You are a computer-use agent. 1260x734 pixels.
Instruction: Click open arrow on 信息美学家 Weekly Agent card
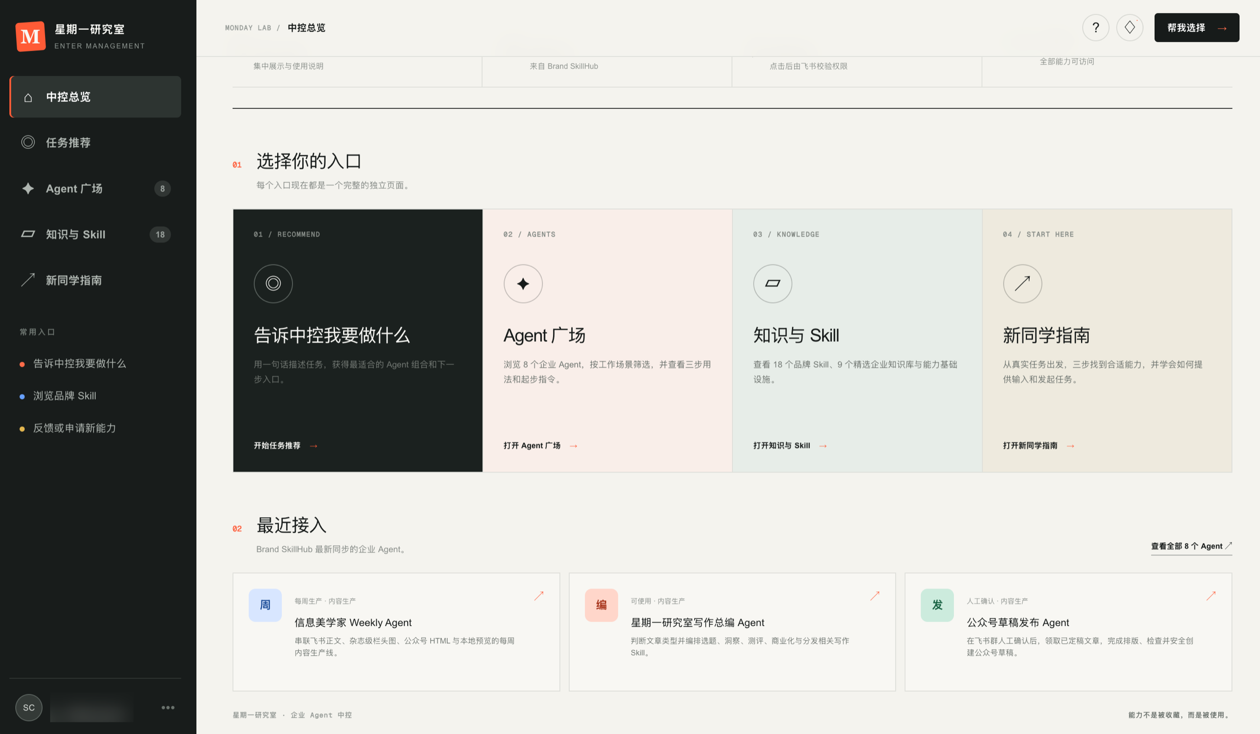(x=538, y=596)
